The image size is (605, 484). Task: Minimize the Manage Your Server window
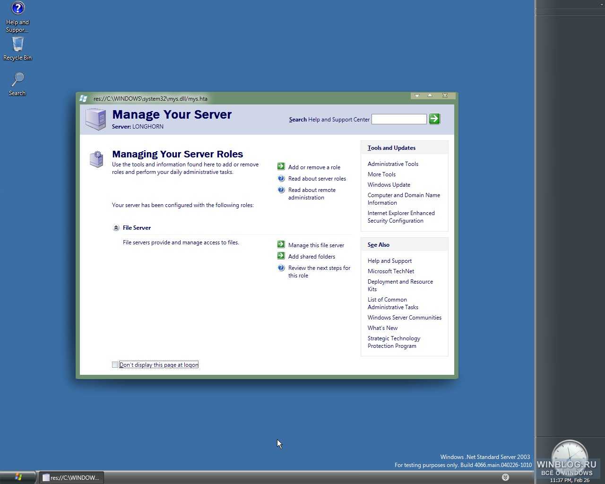point(417,95)
